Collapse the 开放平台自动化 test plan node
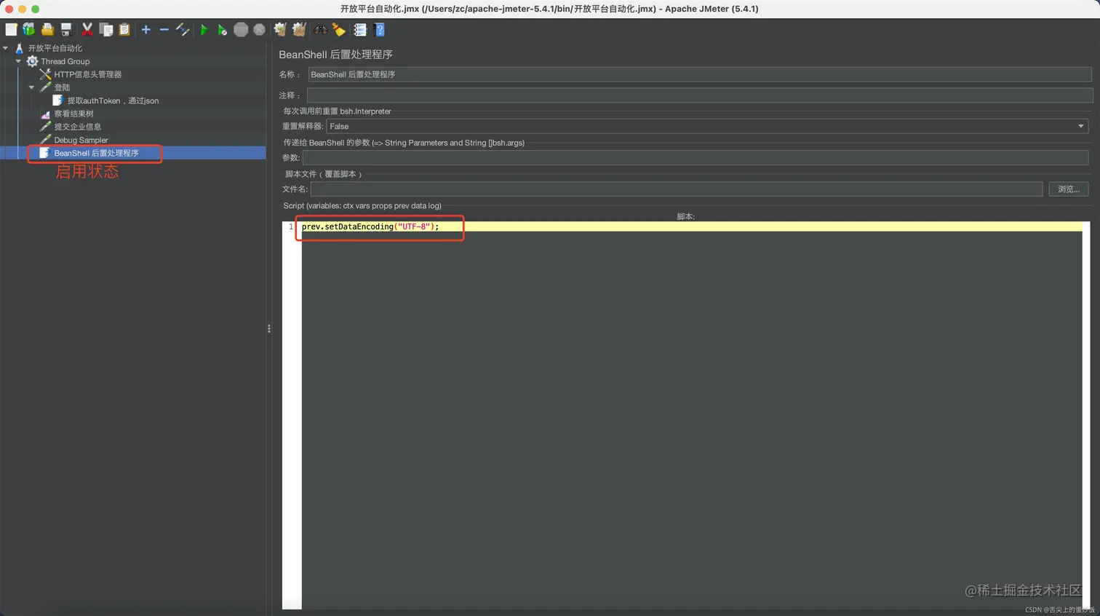The image size is (1100, 616). [6, 48]
